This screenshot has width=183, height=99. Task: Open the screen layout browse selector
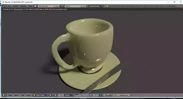[36, 6]
